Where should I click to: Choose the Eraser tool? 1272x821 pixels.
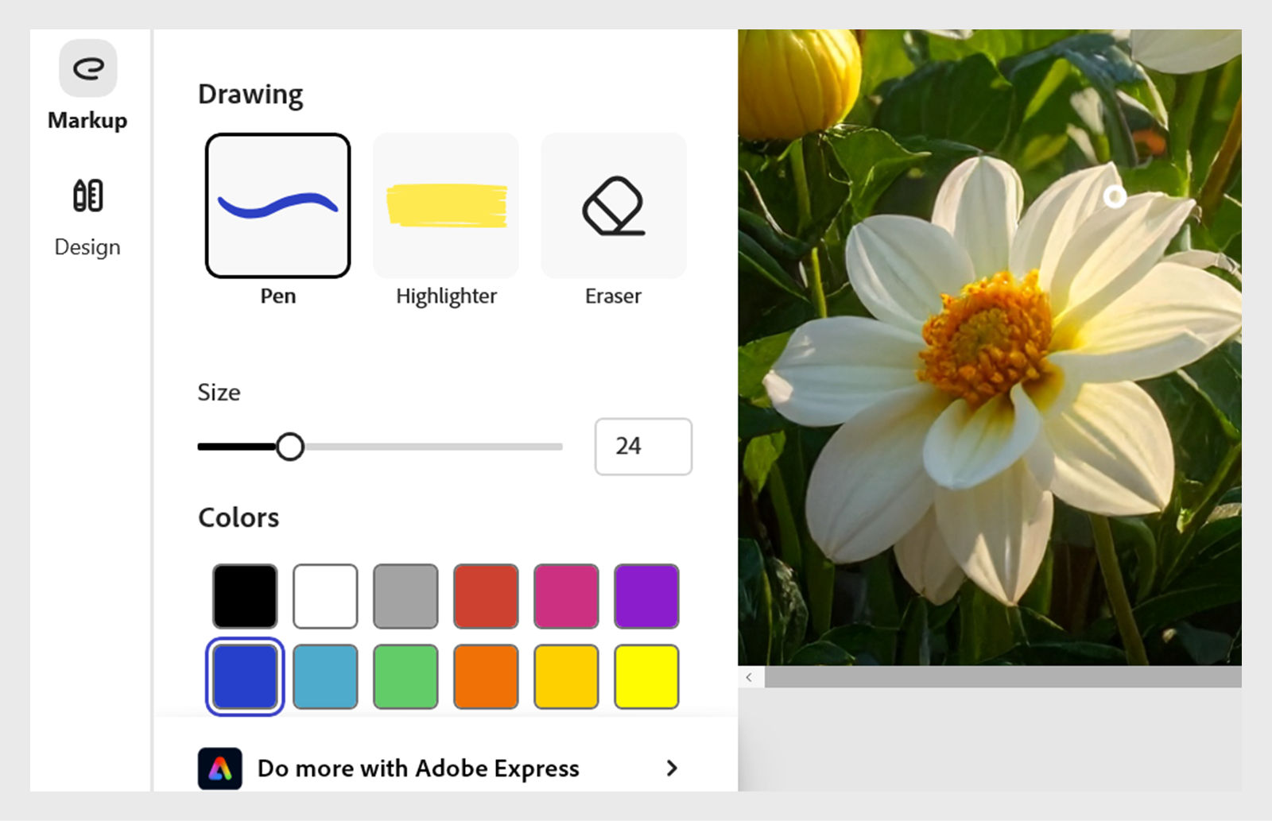pos(613,205)
